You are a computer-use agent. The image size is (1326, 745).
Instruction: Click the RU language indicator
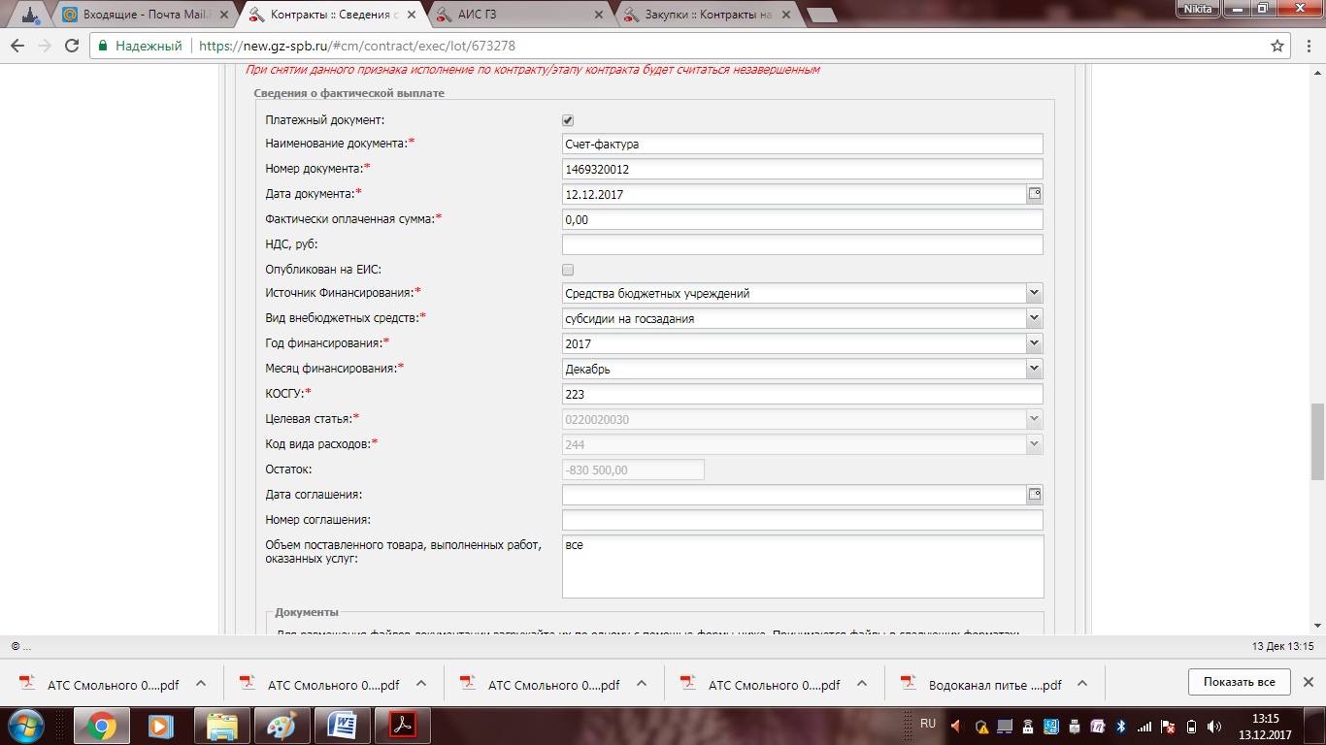(928, 725)
